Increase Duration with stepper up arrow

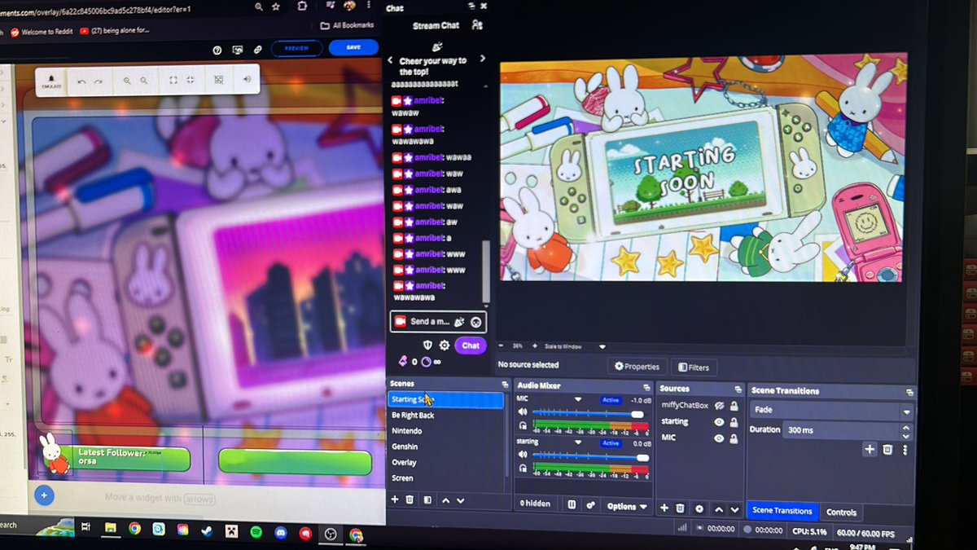(907, 426)
